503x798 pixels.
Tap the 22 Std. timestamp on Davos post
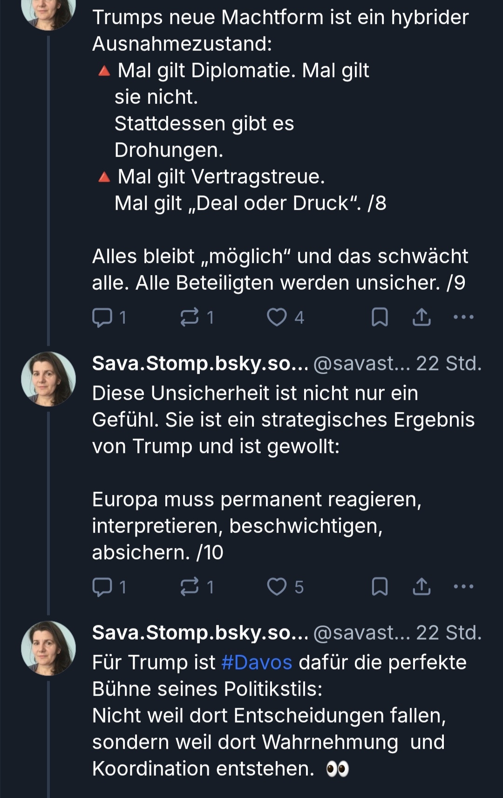[449, 633]
